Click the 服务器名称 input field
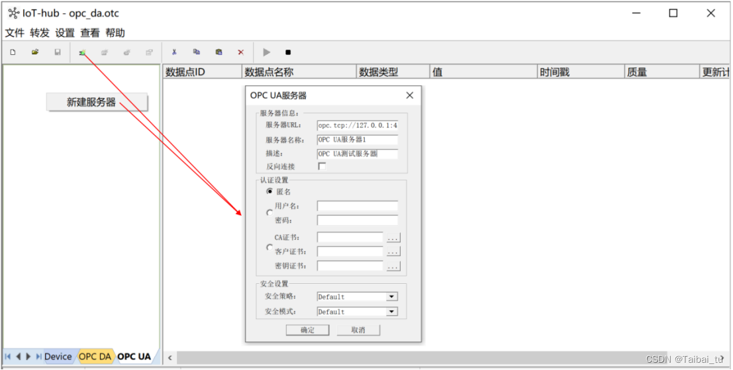Image resolution: width=733 pixels, height=370 pixels. (358, 140)
